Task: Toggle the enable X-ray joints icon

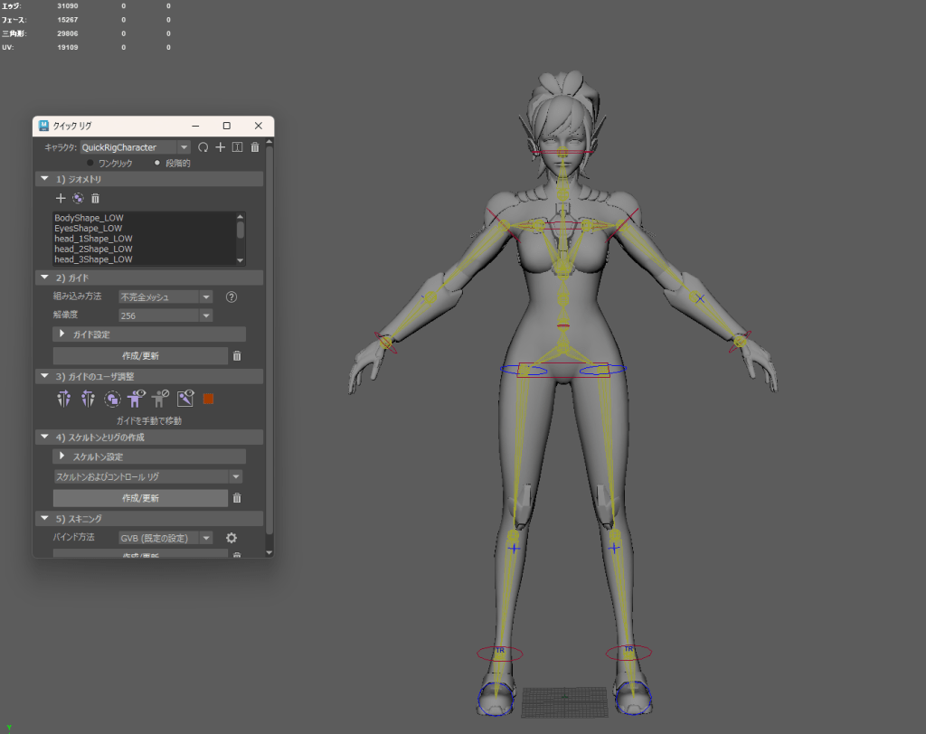Action: 185,398
